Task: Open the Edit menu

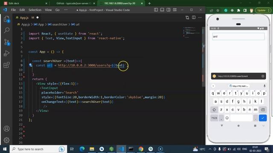Action: 22,10
